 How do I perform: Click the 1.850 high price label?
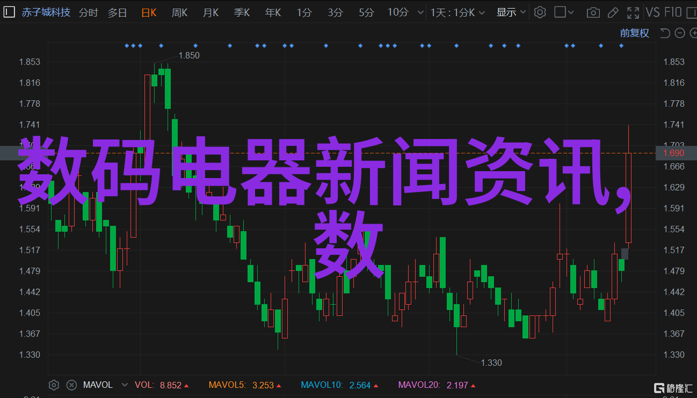(x=189, y=55)
